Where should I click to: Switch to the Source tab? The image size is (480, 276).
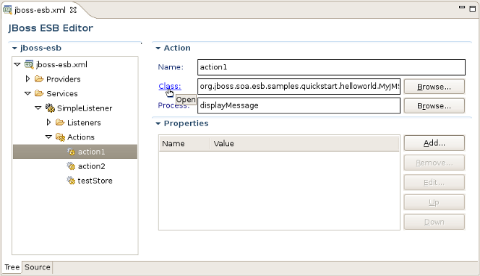coord(38,267)
